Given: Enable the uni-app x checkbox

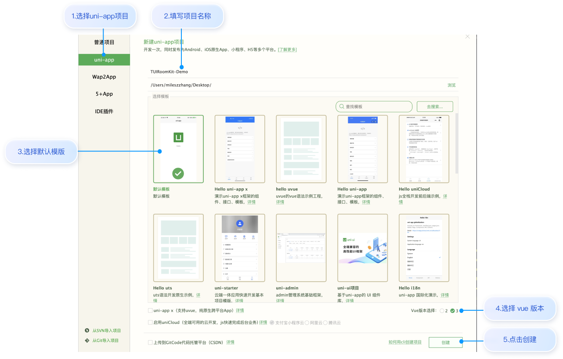Looking at the screenshot, I should tap(150, 310).
